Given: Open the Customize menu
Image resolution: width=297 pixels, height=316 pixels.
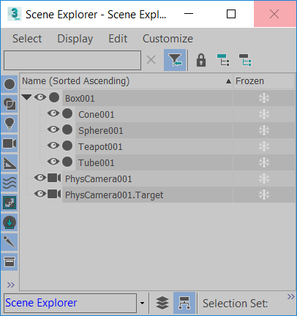Looking at the screenshot, I should point(168,39).
